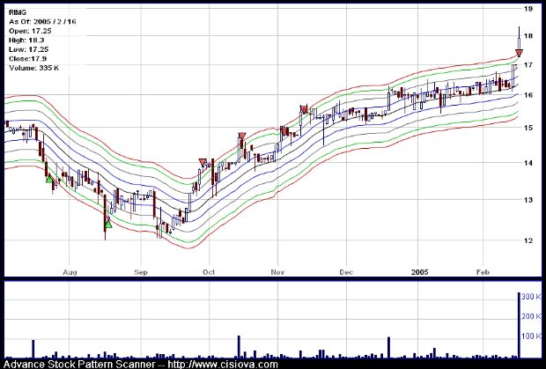
Task: Click the 200 K volume axis label
Action: point(532,316)
